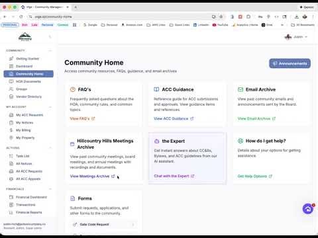Click the Gemini button in the browser
Viewport: 318px width, 238px height.
307,7
